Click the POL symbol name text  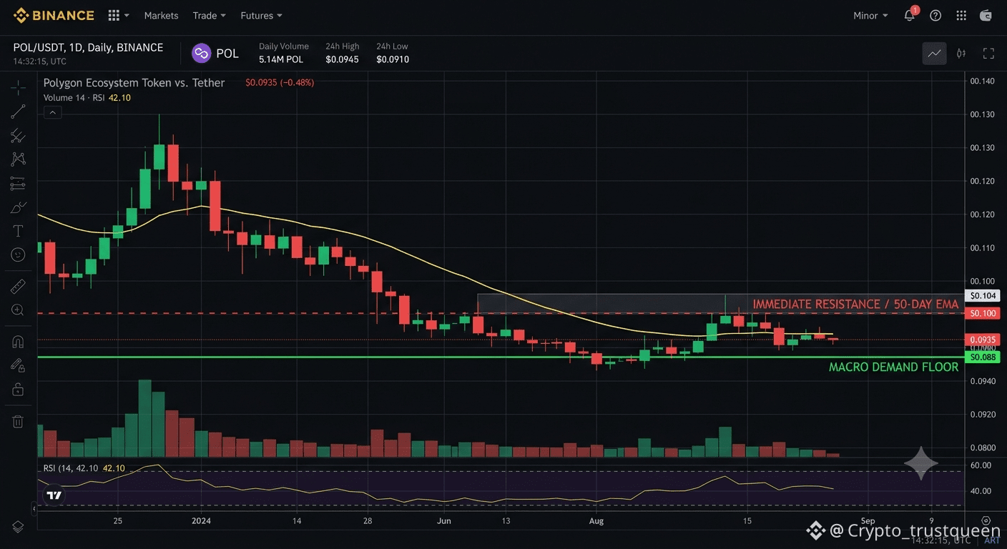point(227,54)
